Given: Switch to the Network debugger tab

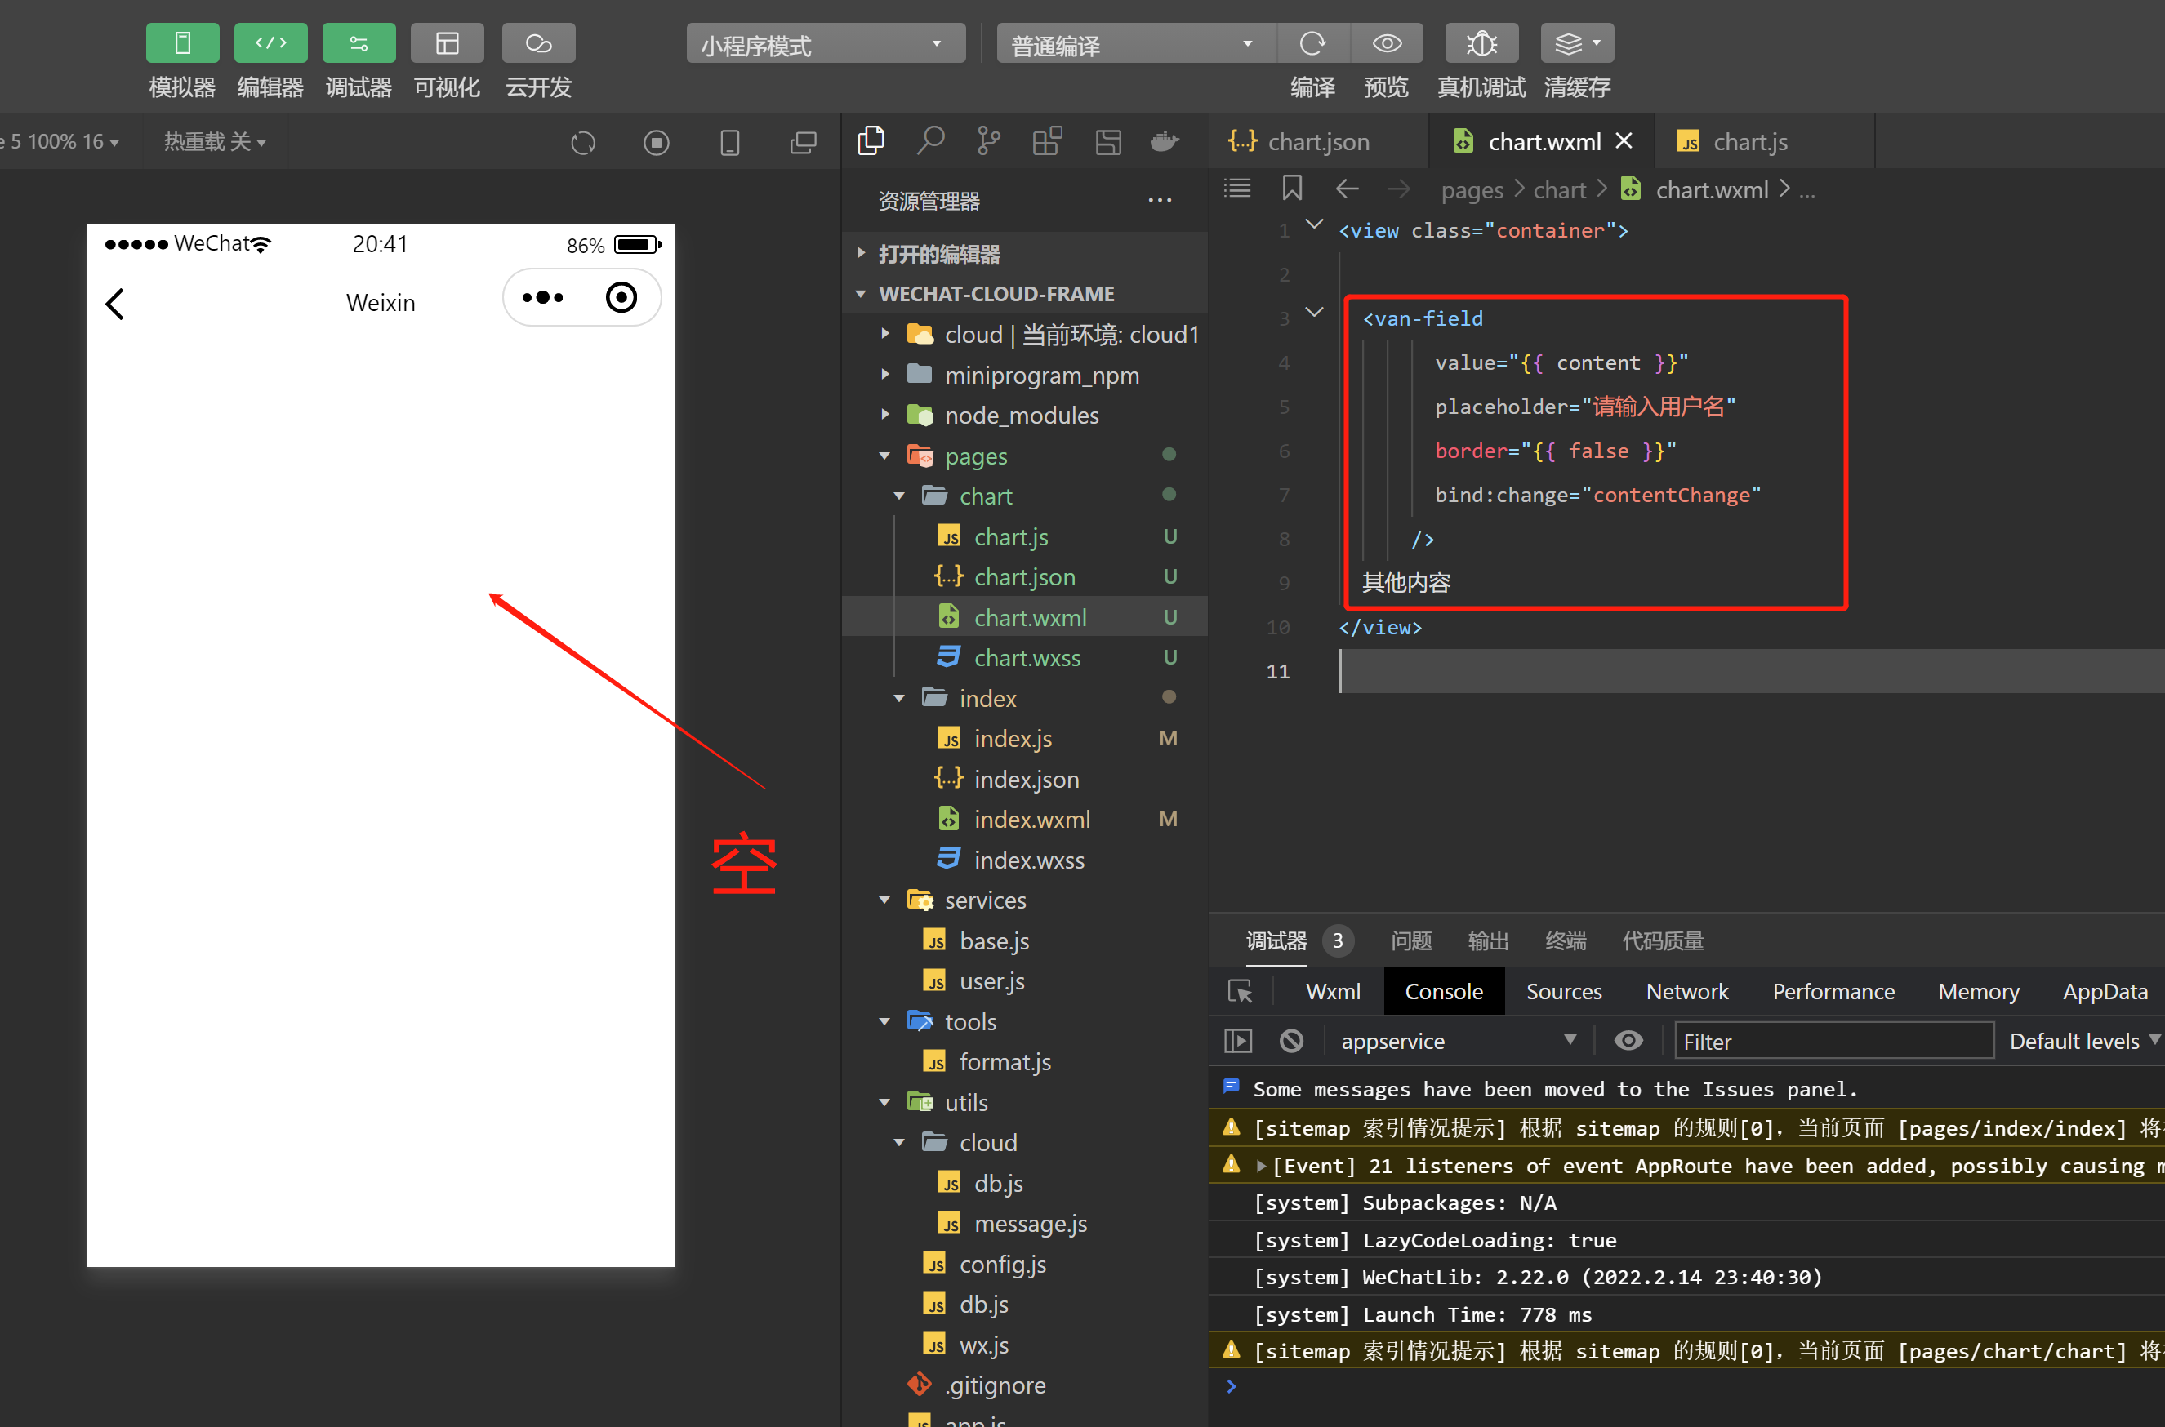Looking at the screenshot, I should click(1686, 991).
